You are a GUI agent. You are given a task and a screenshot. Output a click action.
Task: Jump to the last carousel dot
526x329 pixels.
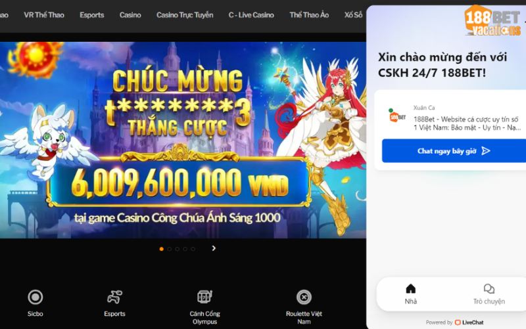pyautogui.click(x=193, y=249)
